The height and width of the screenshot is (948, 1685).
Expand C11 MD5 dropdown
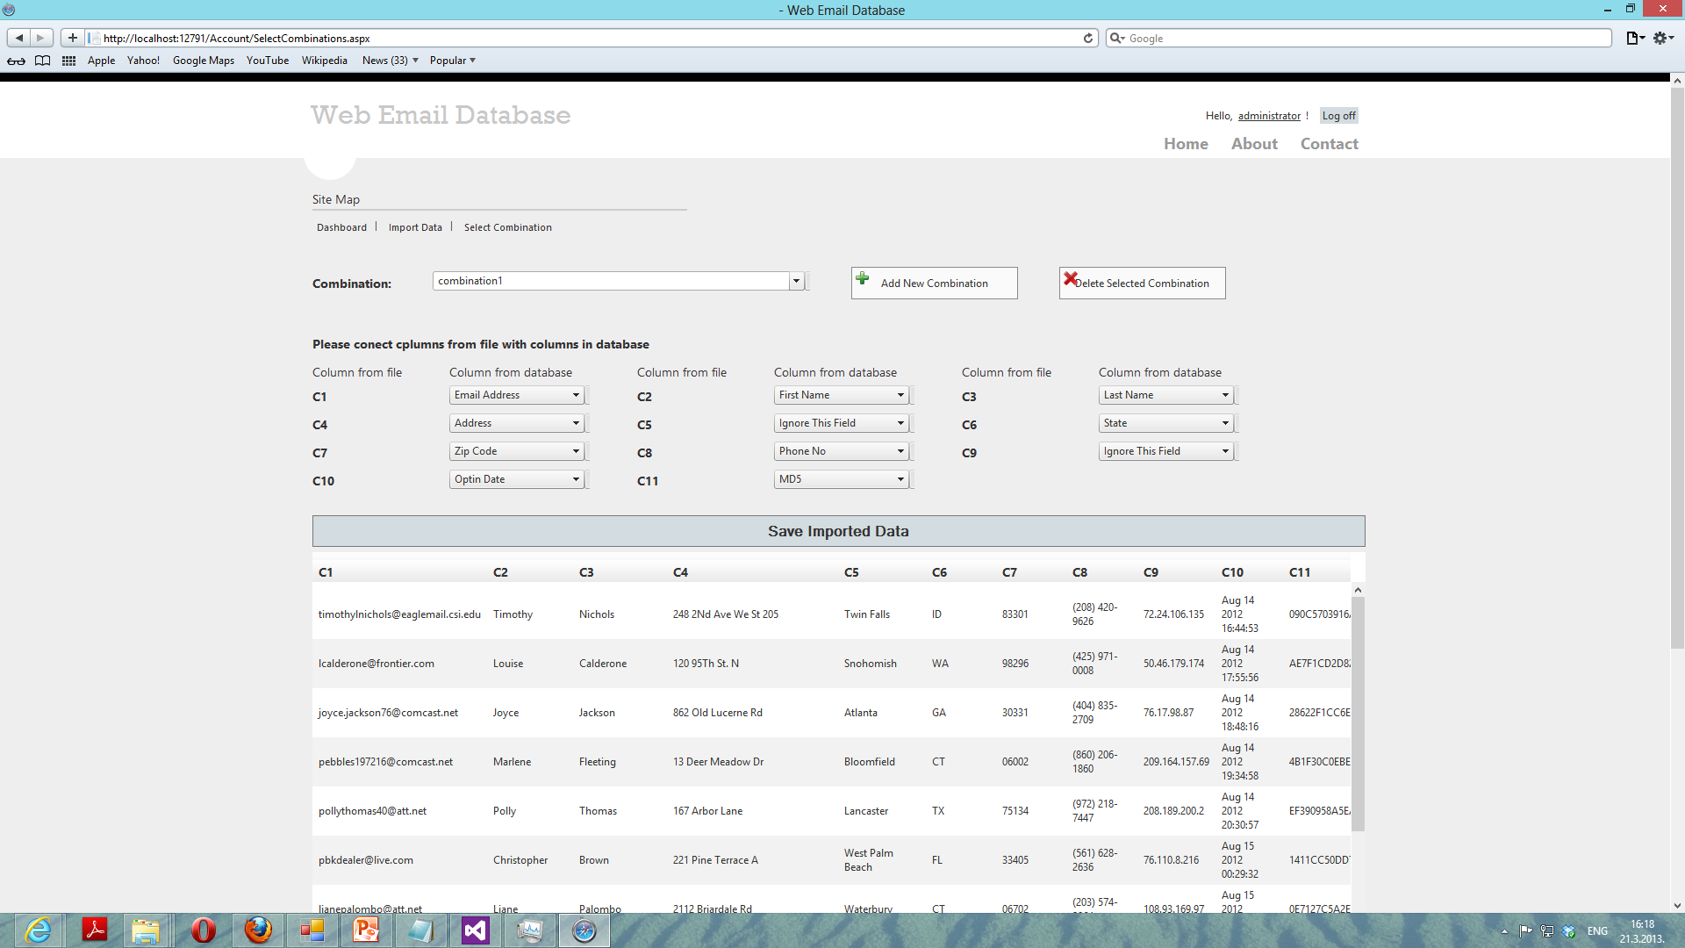click(842, 479)
